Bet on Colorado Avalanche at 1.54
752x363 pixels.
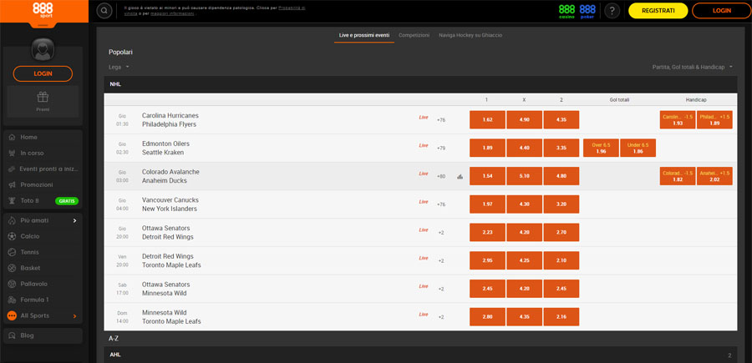tap(487, 176)
